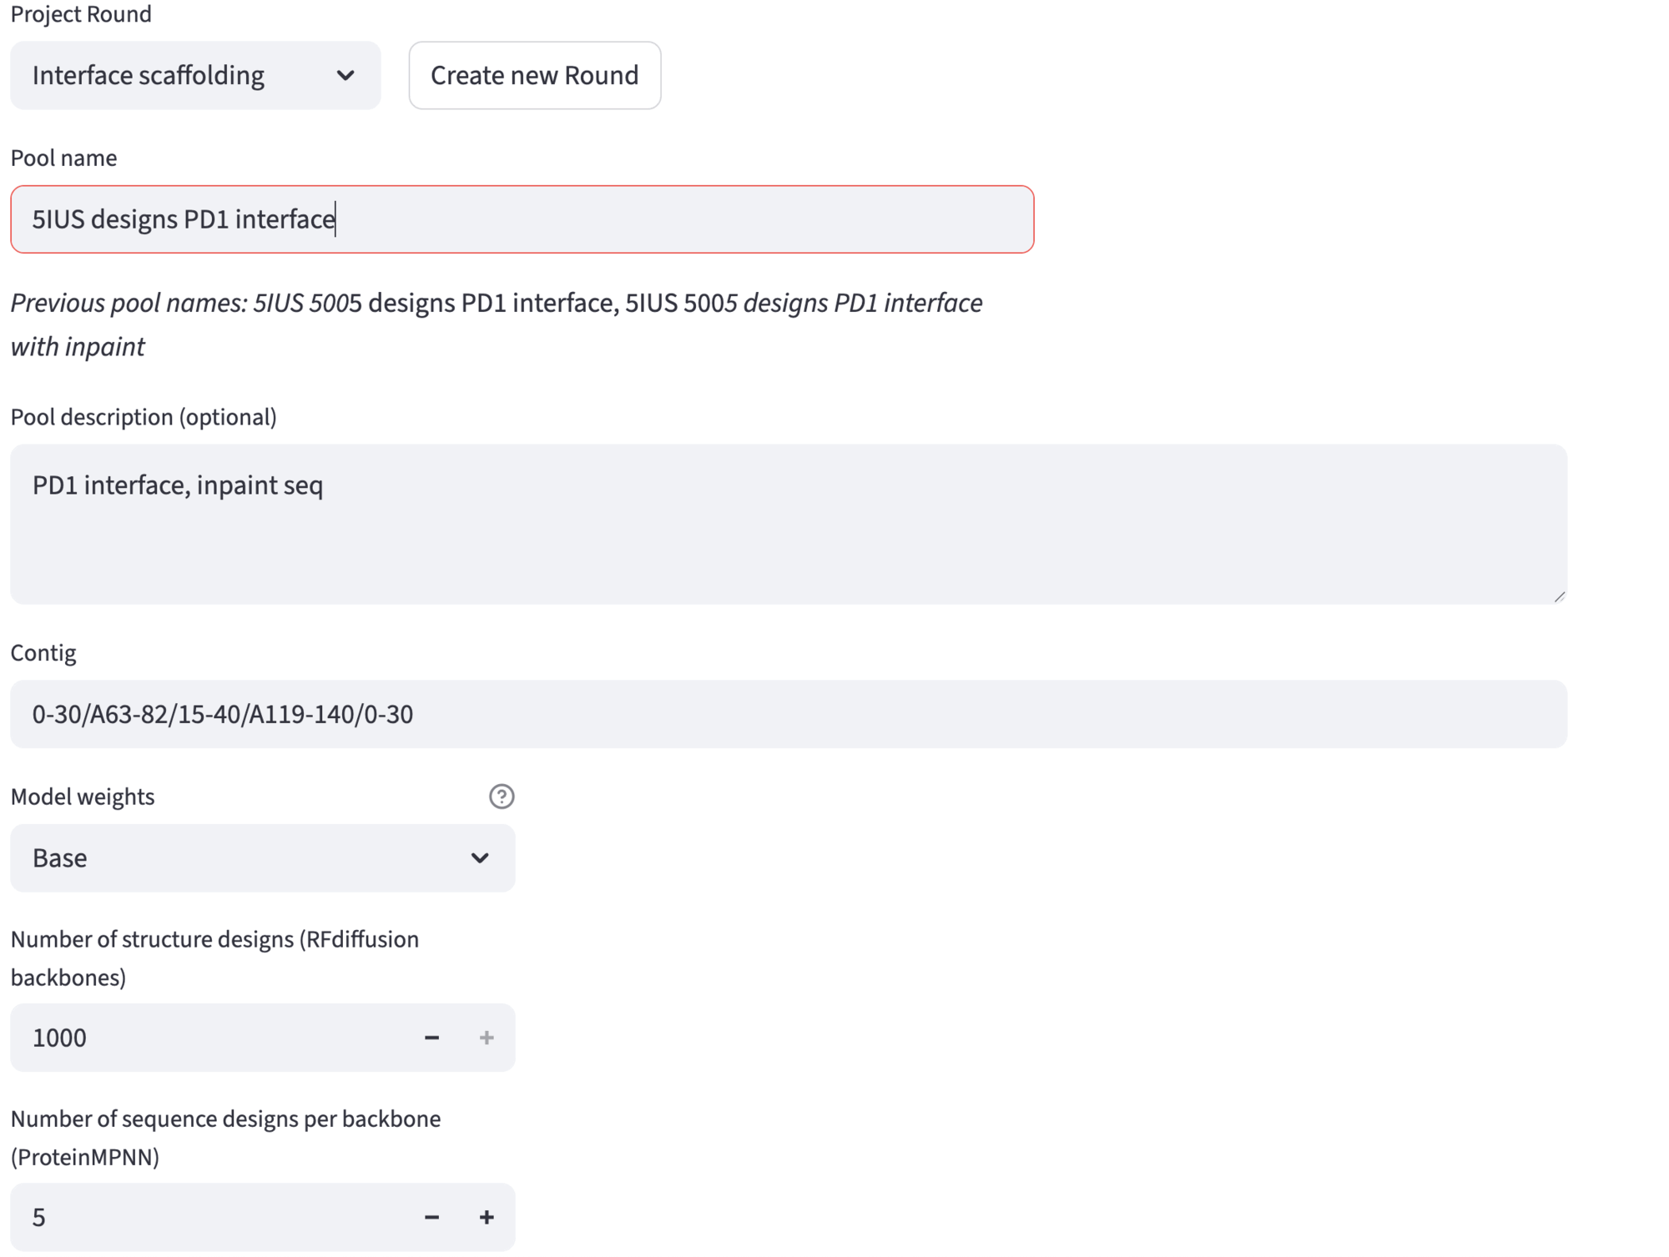Viewport: 1669px width, 1257px height.
Task: Click the chevron in the Project Round selector
Action: (345, 76)
